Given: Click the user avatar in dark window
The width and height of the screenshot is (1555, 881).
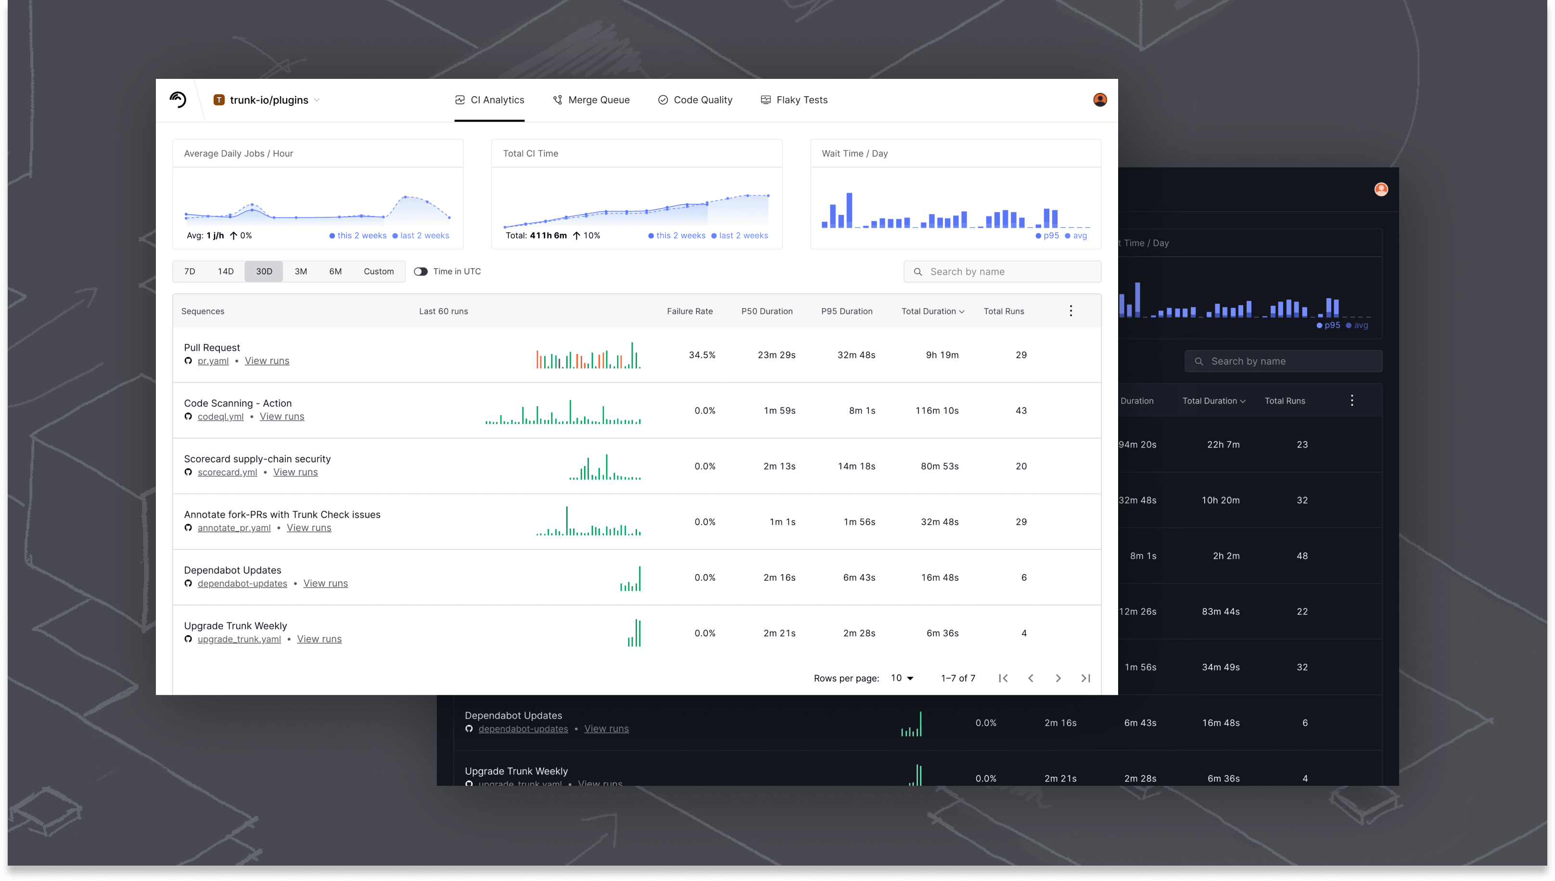Looking at the screenshot, I should (1381, 189).
